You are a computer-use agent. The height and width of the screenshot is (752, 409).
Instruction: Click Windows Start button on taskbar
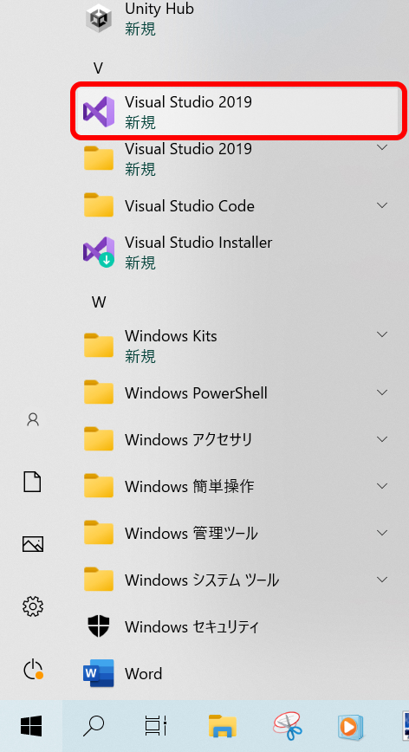click(x=31, y=726)
